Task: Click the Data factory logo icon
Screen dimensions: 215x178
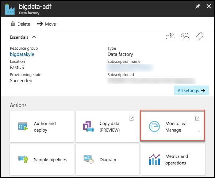Action: [x=10, y=9]
